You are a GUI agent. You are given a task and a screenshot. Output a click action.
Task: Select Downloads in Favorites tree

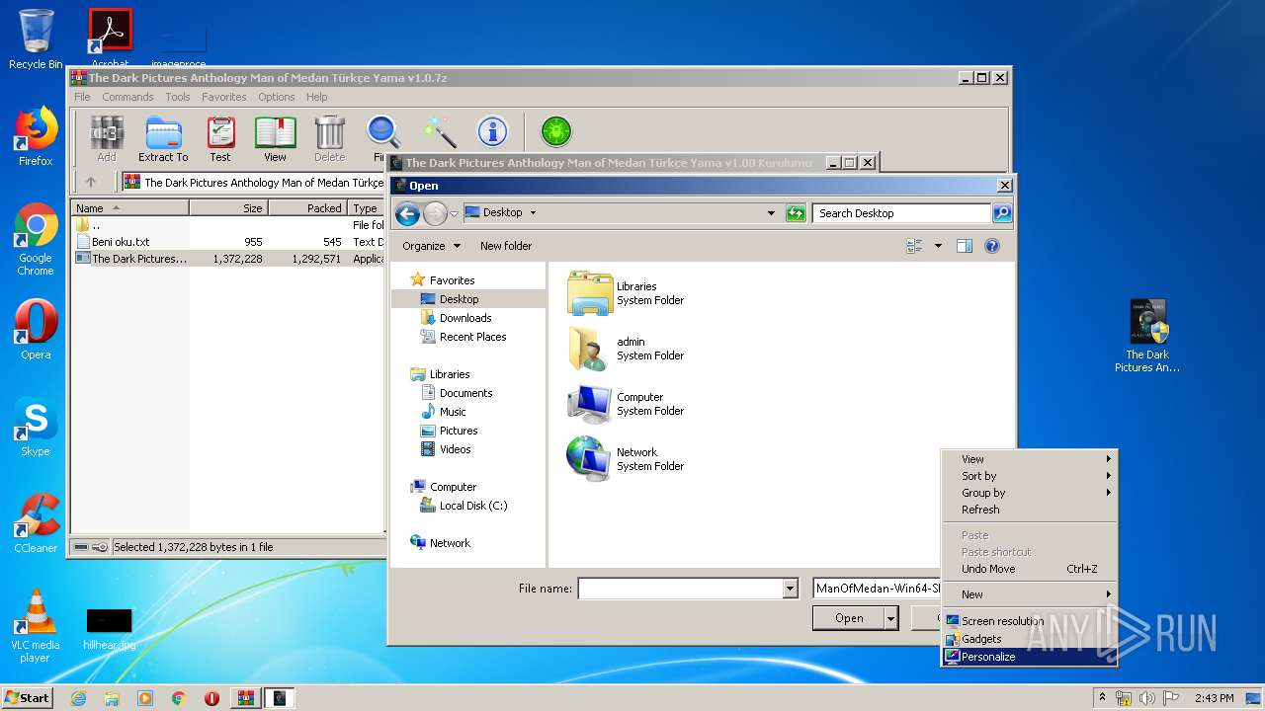[x=465, y=318]
